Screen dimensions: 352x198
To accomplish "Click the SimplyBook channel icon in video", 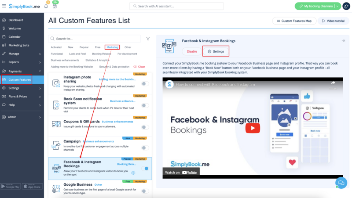I will tap(169, 84).
